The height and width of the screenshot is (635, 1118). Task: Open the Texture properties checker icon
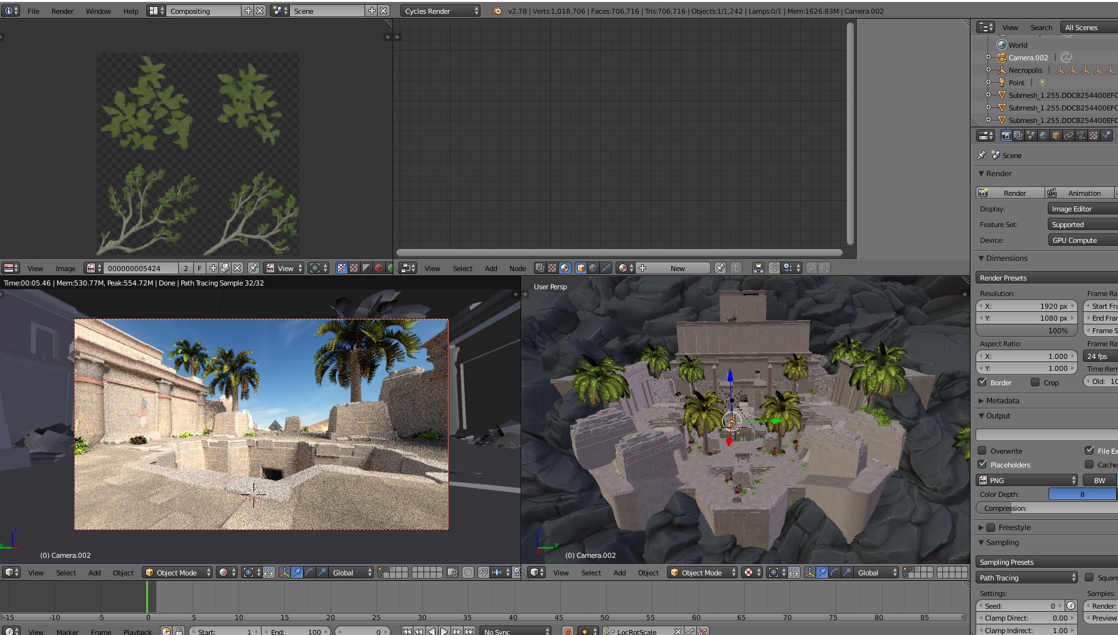pyautogui.click(x=1094, y=136)
